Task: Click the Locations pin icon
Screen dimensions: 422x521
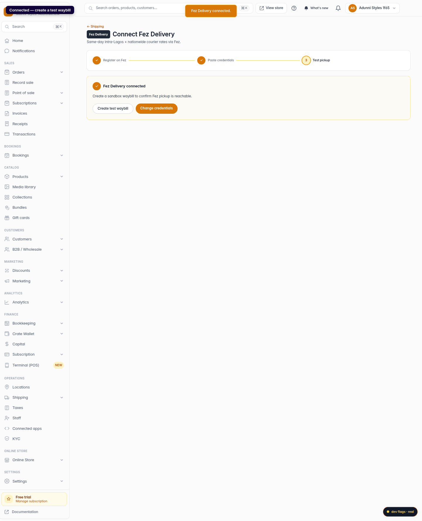Action: pyautogui.click(x=7, y=387)
